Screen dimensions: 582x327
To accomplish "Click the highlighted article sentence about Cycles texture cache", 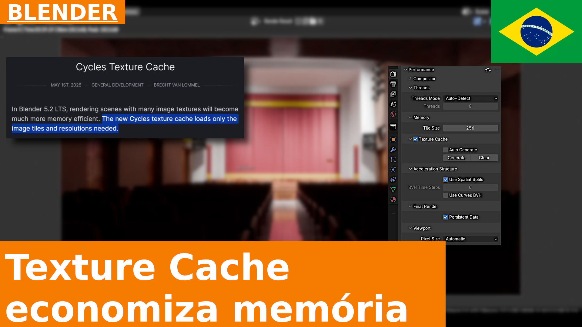I will (125, 124).
